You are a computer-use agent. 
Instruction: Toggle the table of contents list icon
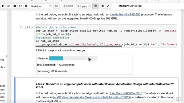point(95,6)
